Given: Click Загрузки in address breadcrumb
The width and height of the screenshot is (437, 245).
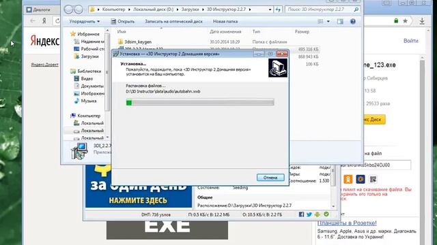Looking at the screenshot, I should click(x=190, y=10).
